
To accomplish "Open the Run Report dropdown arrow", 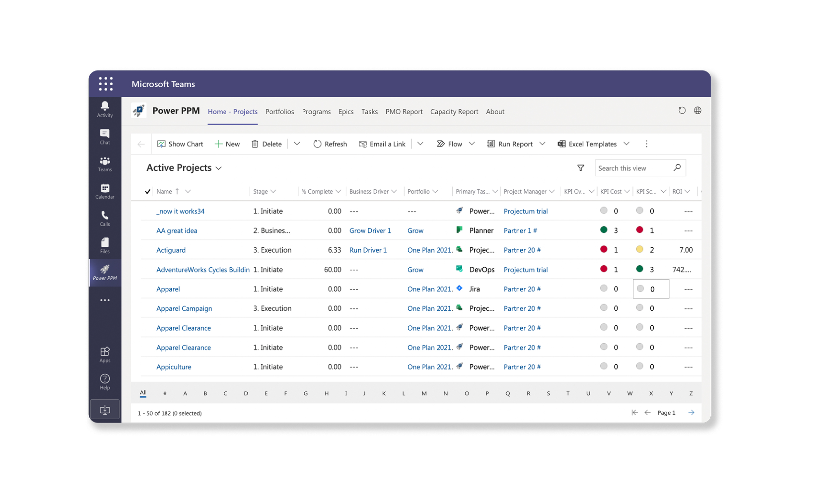I will [542, 144].
